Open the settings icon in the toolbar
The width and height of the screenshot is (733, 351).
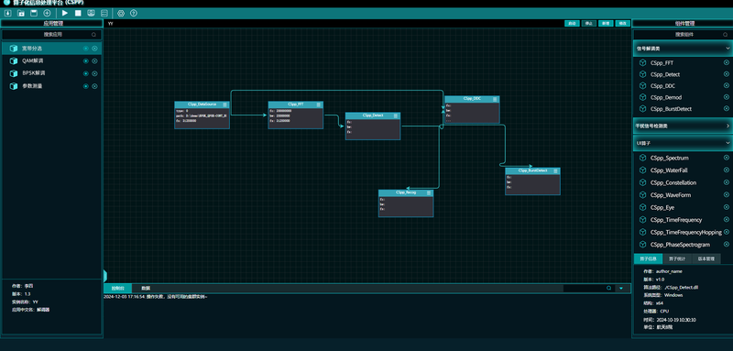pos(121,13)
